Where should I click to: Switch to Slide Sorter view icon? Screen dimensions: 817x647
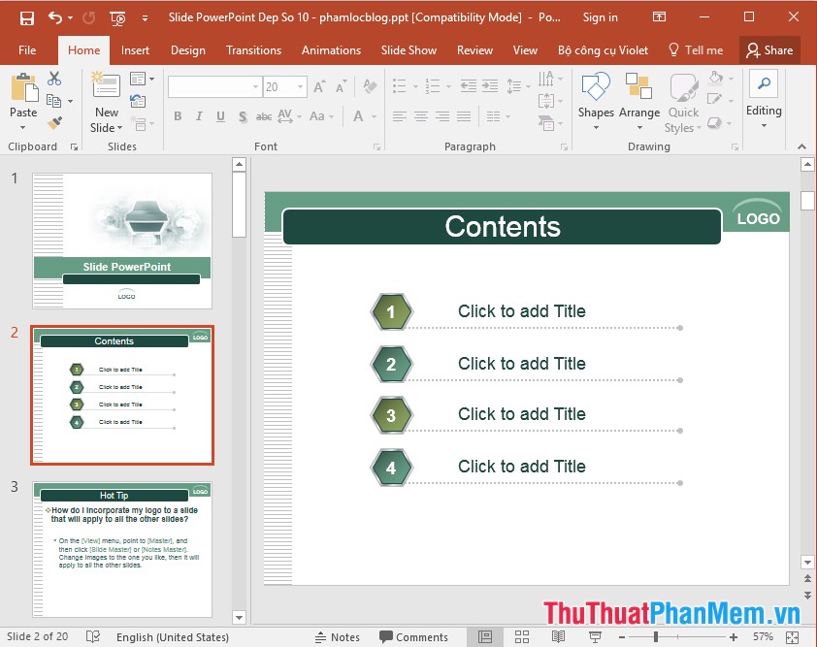tap(521, 636)
